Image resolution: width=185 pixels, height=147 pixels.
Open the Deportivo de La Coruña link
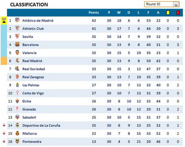(41, 126)
